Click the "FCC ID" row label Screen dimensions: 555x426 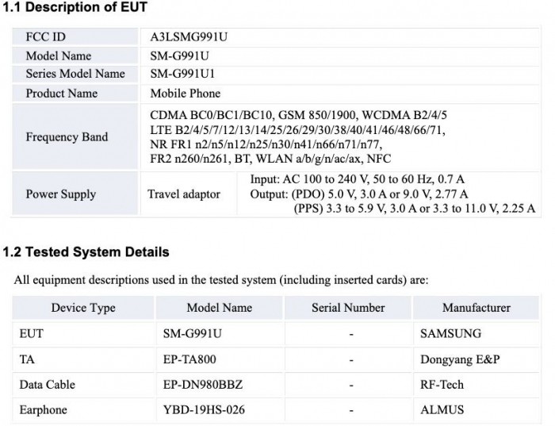[x=47, y=37]
